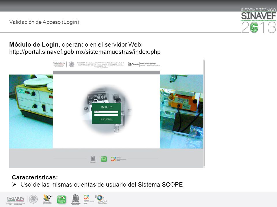The height and width of the screenshot is (207, 277).
Task: Click the 'Validación de Acceso (Login)' title
Action: pyautogui.click(x=44, y=22)
